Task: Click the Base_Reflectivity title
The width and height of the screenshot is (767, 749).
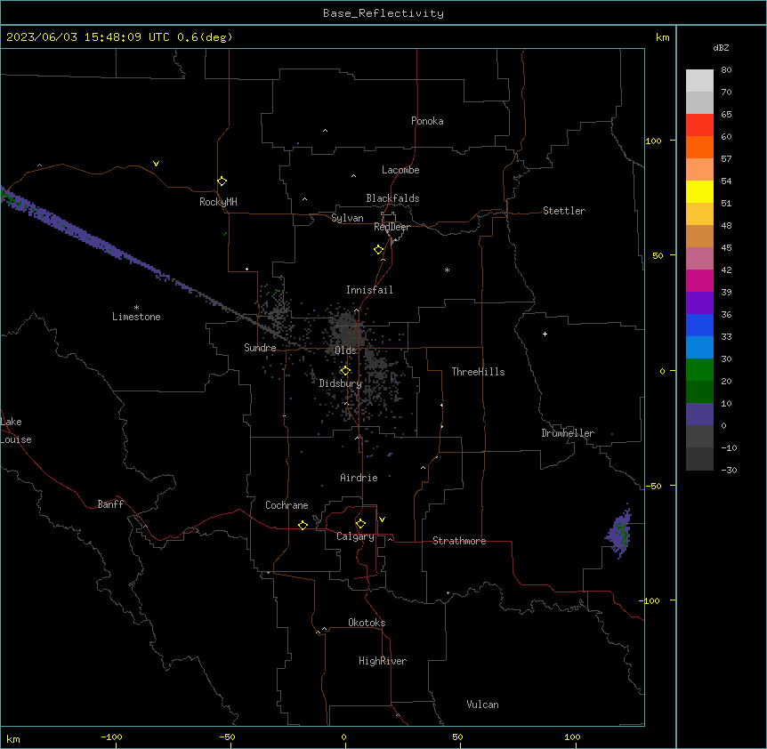Action: pyautogui.click(x=383, y=13)
